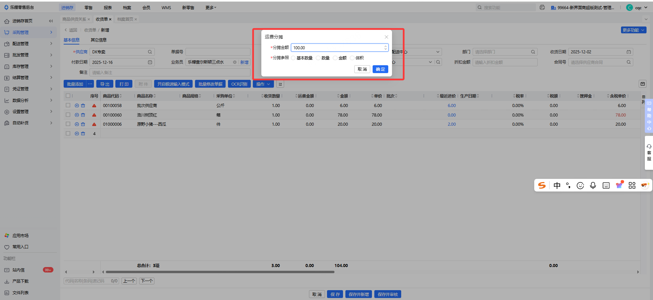The width and height of the screenshot is (653, 300).
Task: Click the search icon in the 部门 field
Action: click(533, 52)
